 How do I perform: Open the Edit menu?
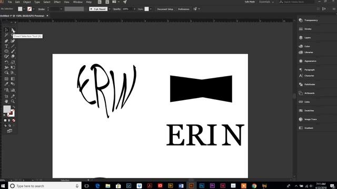tap(17, 2)
